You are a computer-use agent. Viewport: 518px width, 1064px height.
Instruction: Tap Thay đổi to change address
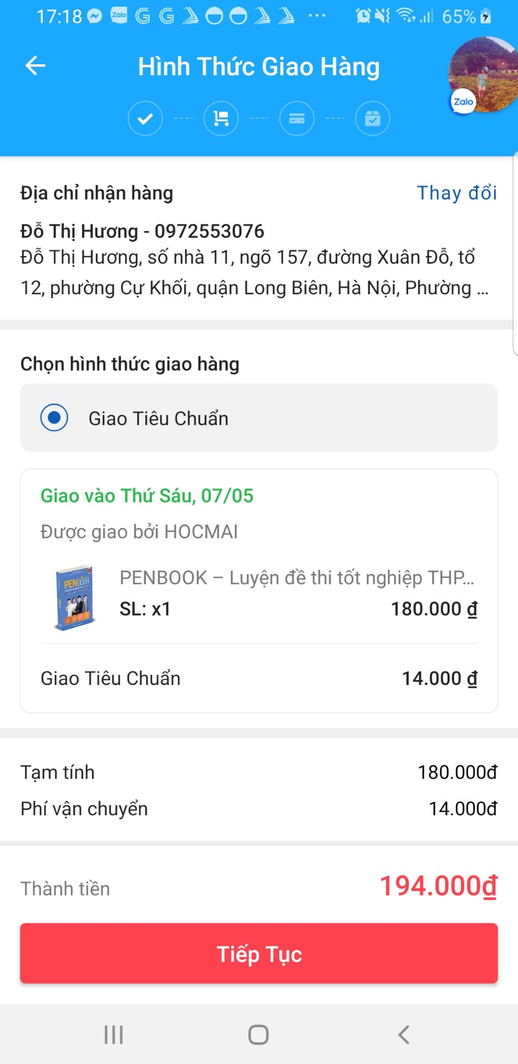456,193
